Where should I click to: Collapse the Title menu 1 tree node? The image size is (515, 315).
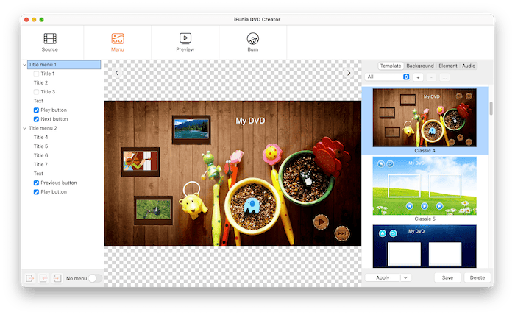[x=24, y=65]
